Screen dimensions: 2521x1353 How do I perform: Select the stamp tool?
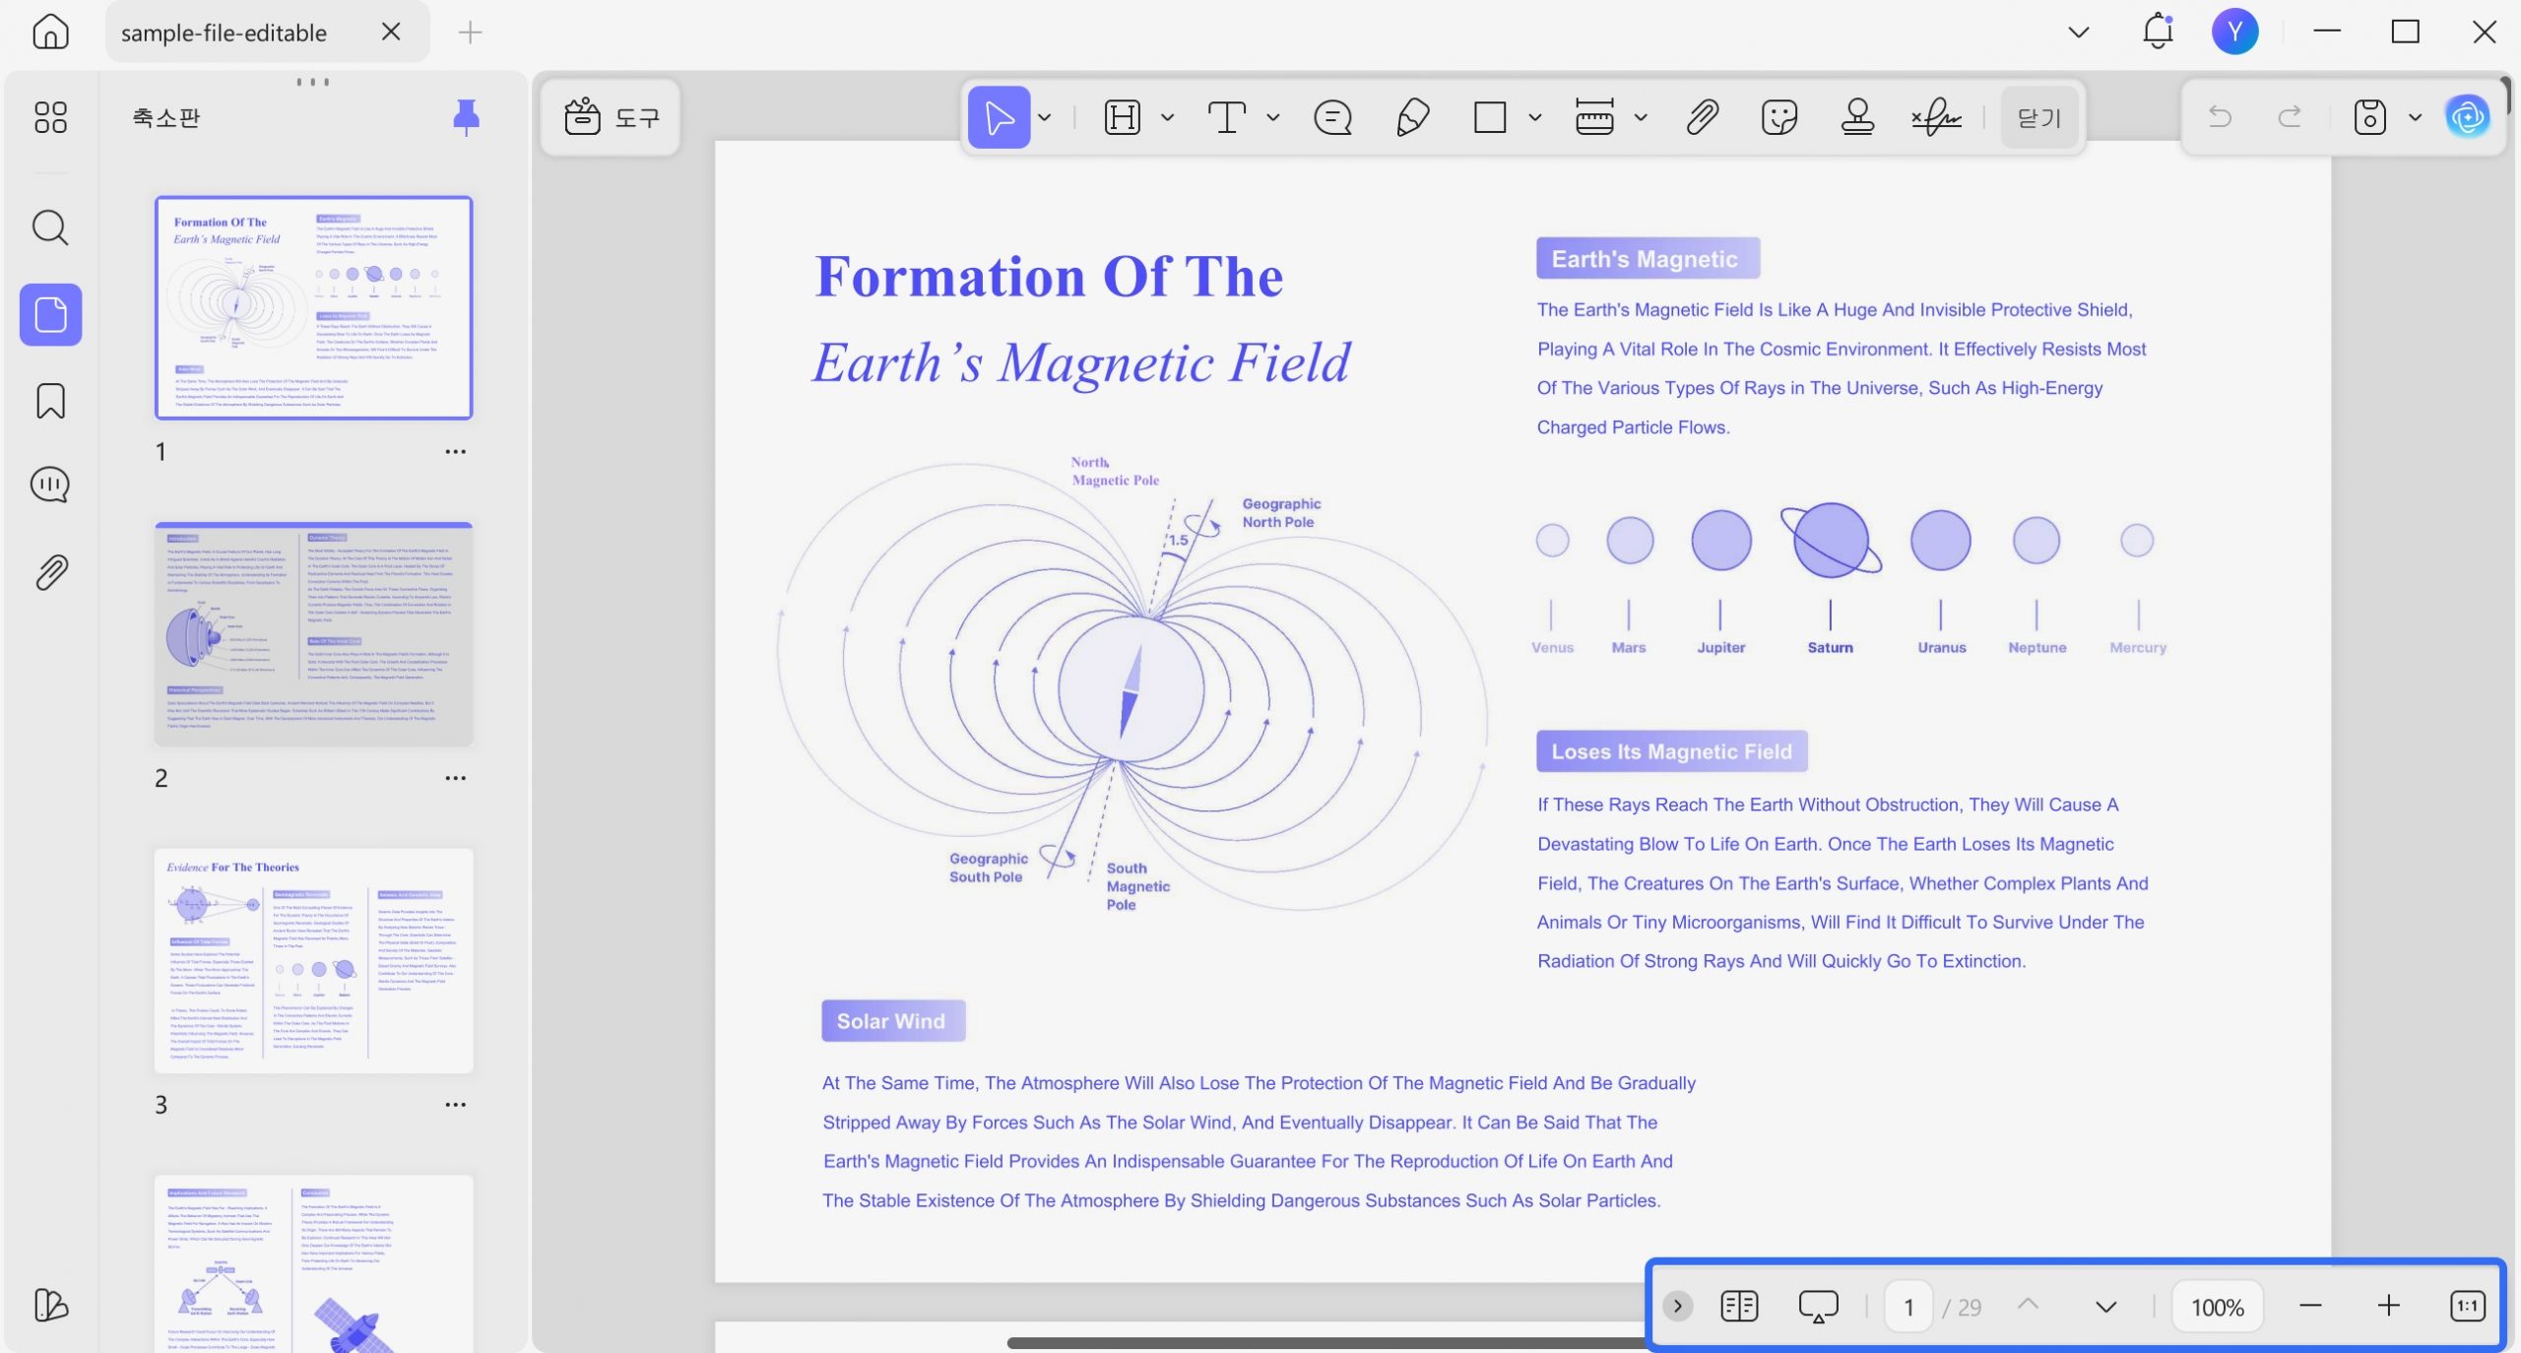click(x=1857, y=118)
